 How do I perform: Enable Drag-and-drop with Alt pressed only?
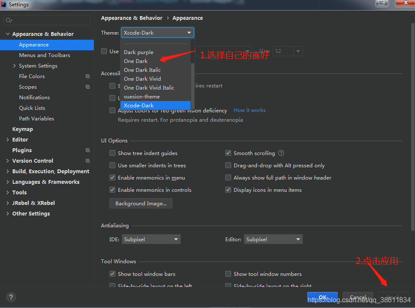(x=228, y=165)
